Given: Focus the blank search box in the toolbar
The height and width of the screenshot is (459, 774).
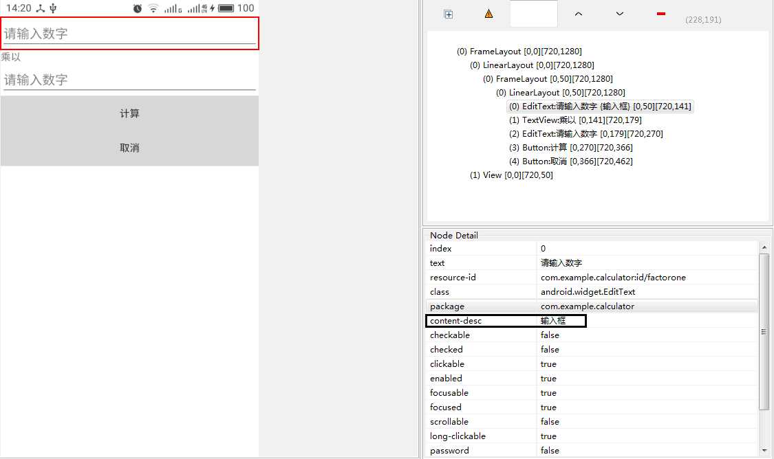Looking at the screenshot, I should point(534,14).
